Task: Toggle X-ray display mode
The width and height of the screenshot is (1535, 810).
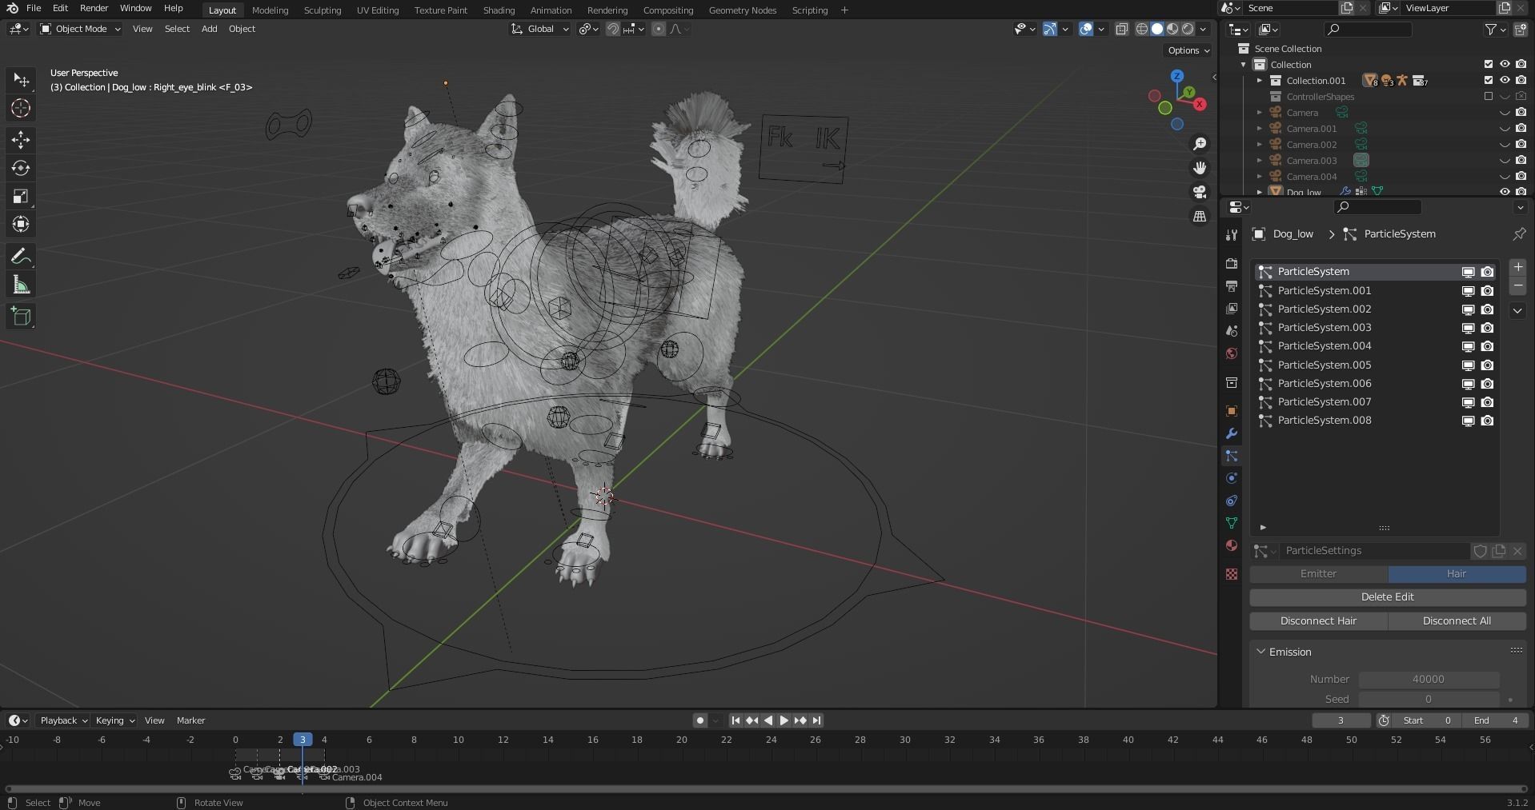Action: pyautogui.click(x=1122, y=29)
